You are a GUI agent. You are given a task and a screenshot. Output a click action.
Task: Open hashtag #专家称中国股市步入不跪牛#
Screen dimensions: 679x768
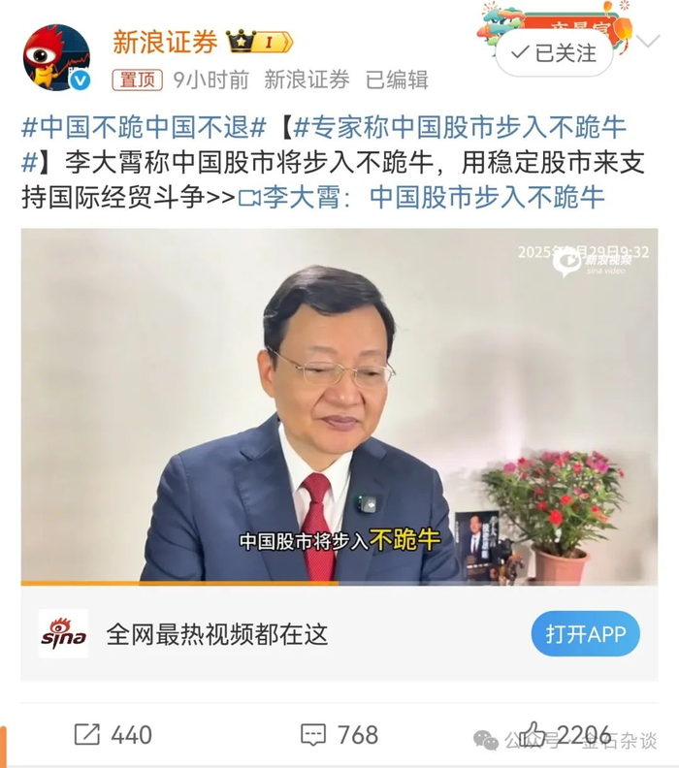323,144
